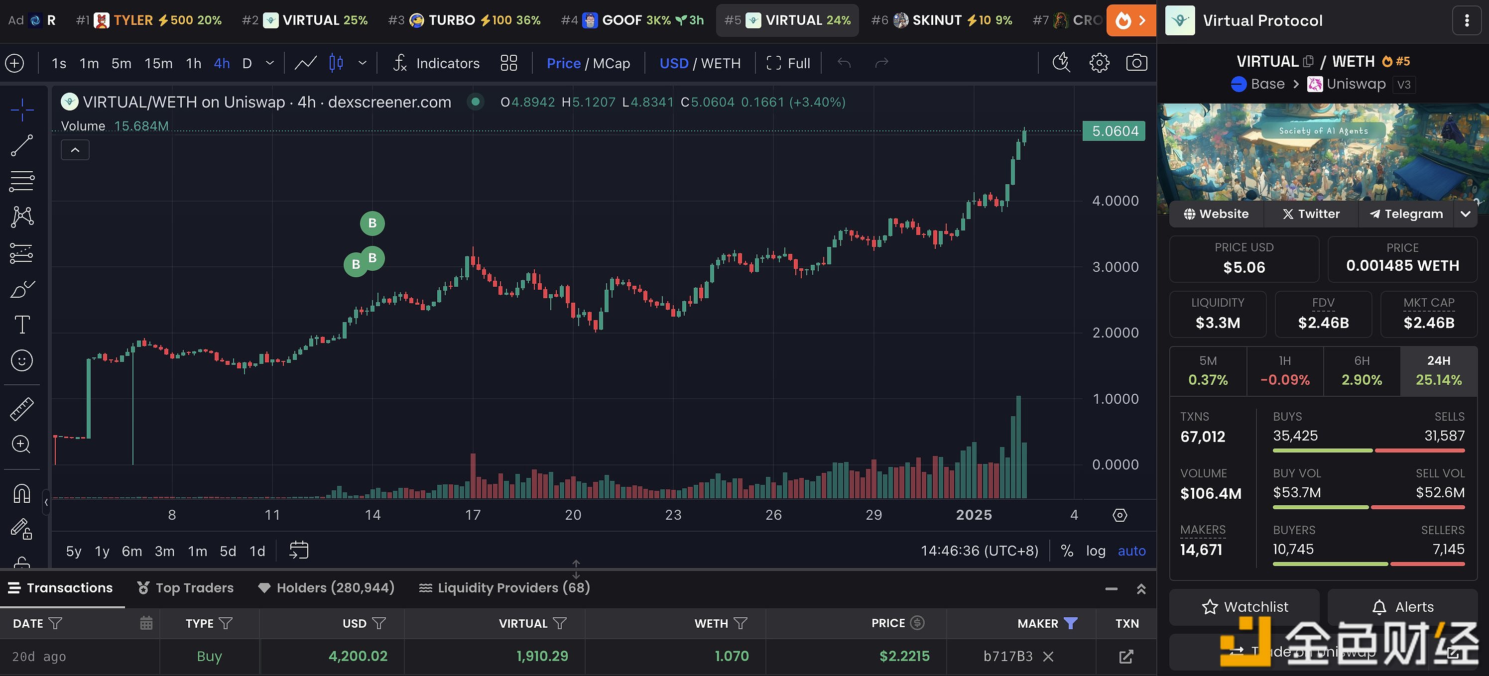Toggle percent scale mode
This screenshot has height=676, width=1489.
1067,551
